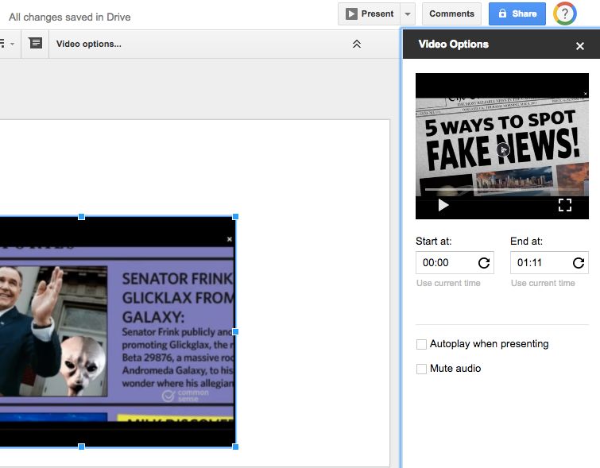600x468 pixels.
Task: Open Video options in the toolbar
Action: coord(88,44)
